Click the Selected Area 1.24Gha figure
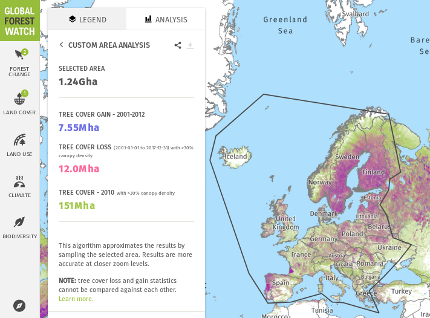This screenshot has width=430, height=318. point(78,82)
